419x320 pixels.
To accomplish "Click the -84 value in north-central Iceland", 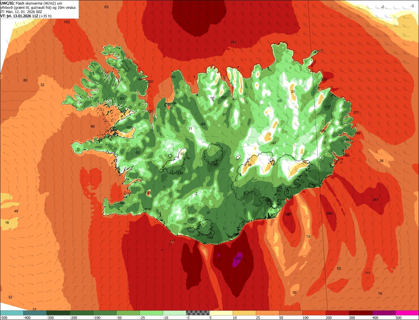I will pyautogui.click(x=203, y=124).
